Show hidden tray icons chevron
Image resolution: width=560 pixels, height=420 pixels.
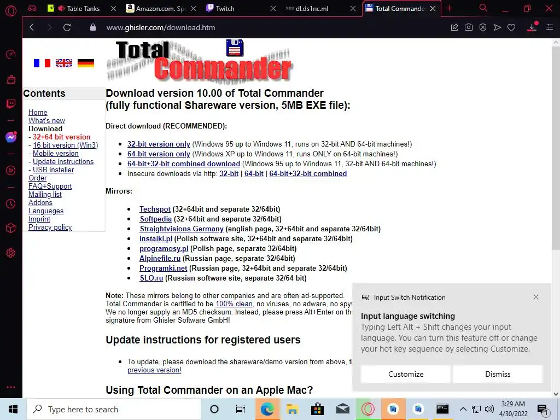pos(463,409)
